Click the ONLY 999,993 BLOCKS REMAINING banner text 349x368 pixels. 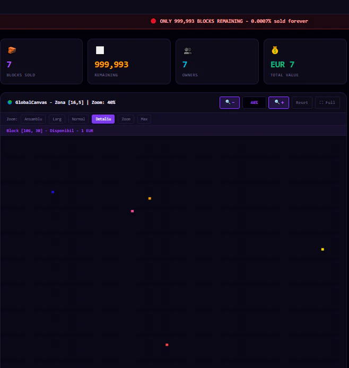[201, 21]
